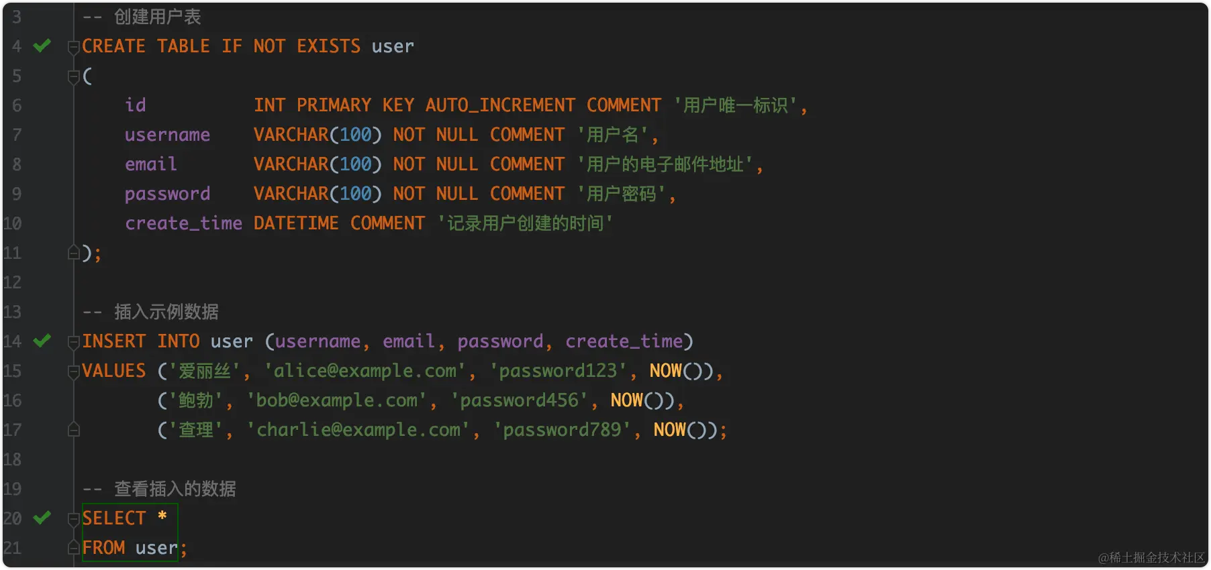Click the fold end marker on line 11

(x=74, y=253)
